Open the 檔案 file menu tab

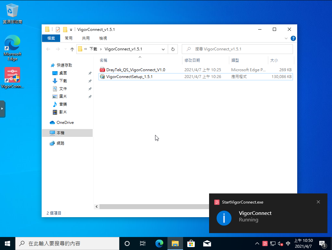[51, 38]
